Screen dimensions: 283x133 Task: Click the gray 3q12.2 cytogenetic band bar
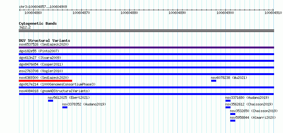(x=146, y=31)
